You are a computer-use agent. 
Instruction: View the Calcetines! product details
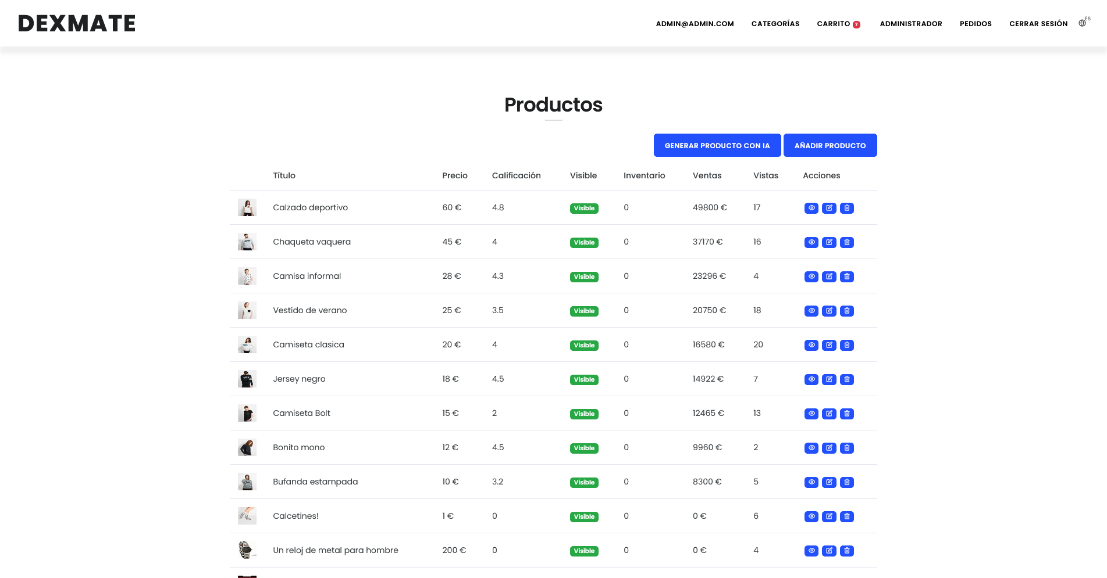tap(811, 516)
